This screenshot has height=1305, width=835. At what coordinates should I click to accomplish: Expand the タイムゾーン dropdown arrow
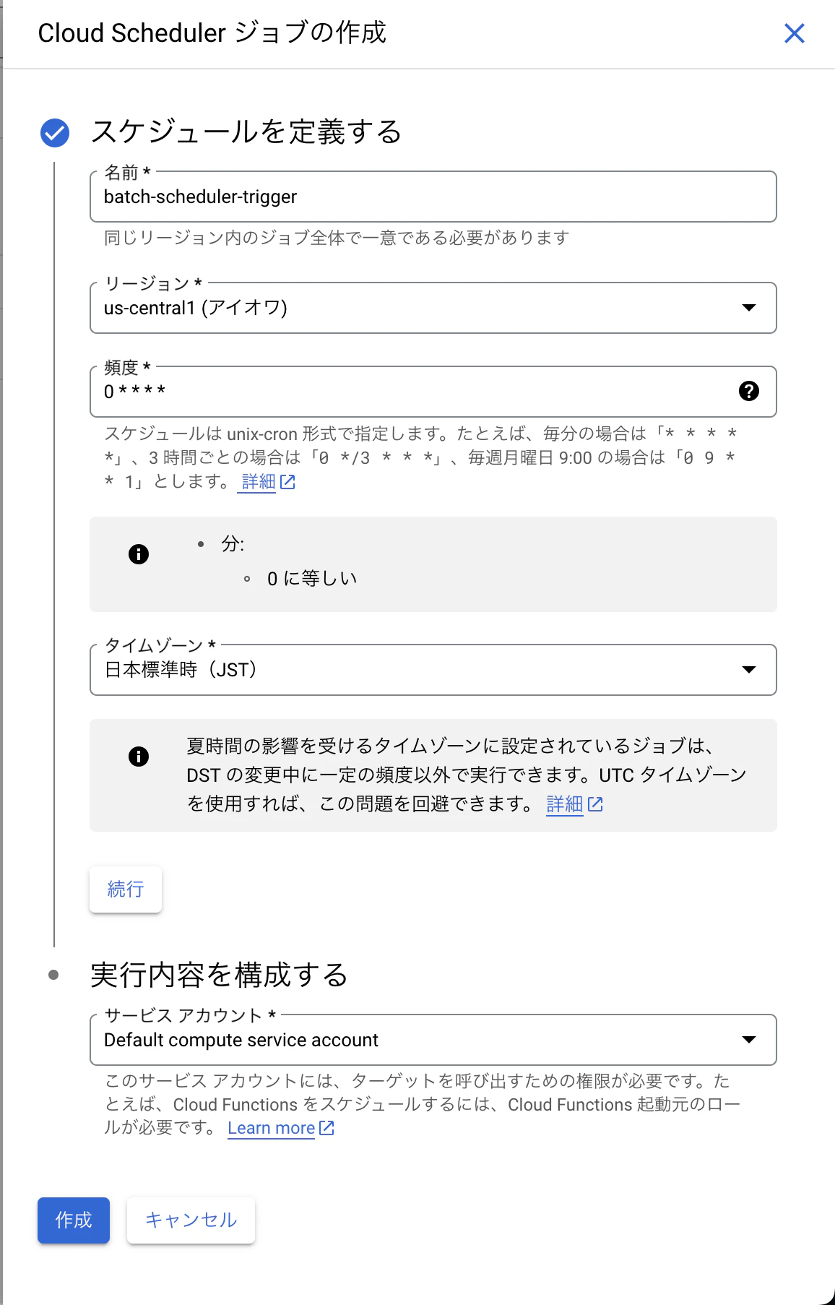[x=749, y=670]
